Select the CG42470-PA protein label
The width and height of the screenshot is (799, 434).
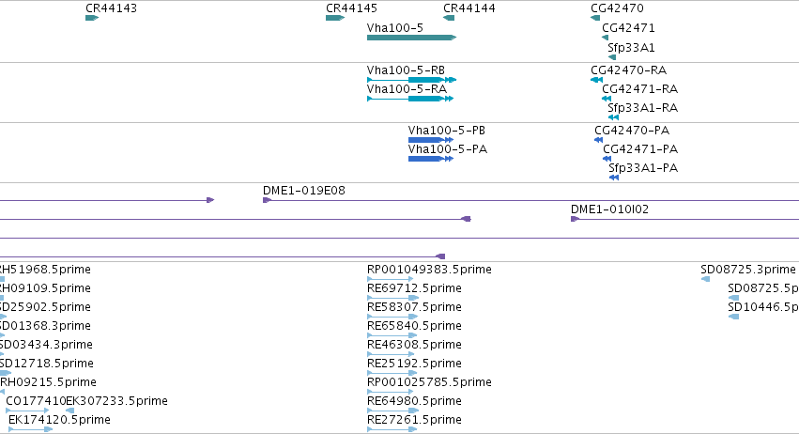point(632,131)
